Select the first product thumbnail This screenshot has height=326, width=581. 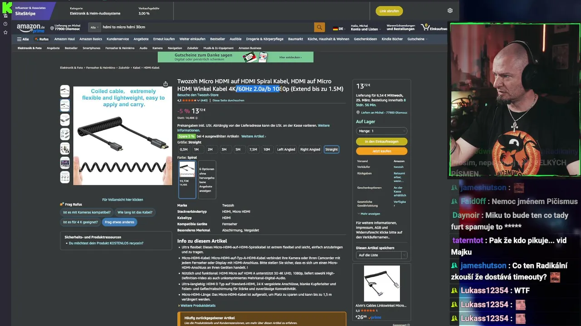pyautogui.click(x=65, y=91)
